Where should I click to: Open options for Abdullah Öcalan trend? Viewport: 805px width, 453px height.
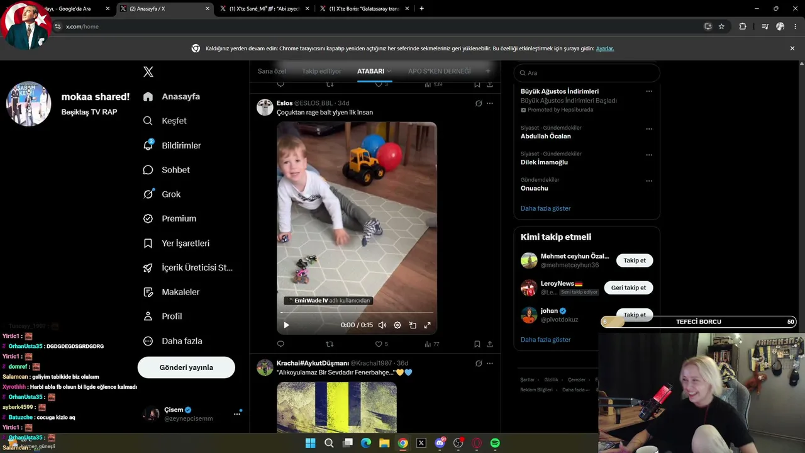tap(649, 129)
